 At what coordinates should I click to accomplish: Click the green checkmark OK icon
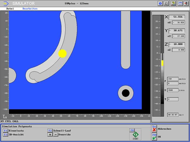click(154, 137)
